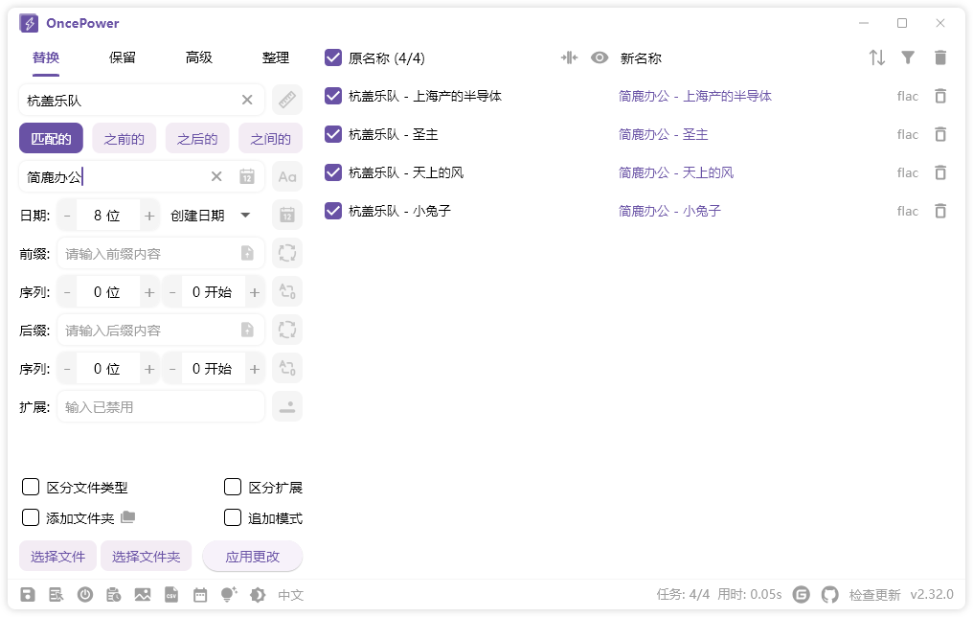The width and height of the screenshot is (973, 617).
Task: Click the sort arrows icon near 新名称
Action: click(876, 57)
